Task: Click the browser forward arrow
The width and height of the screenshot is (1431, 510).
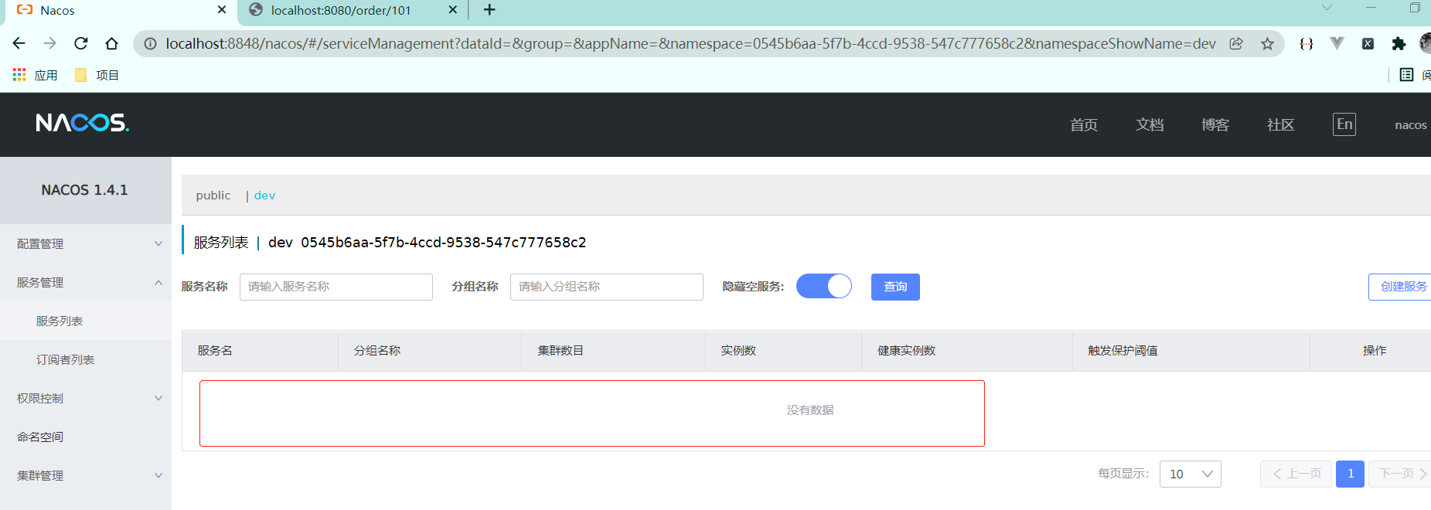Action: (50, 43)
